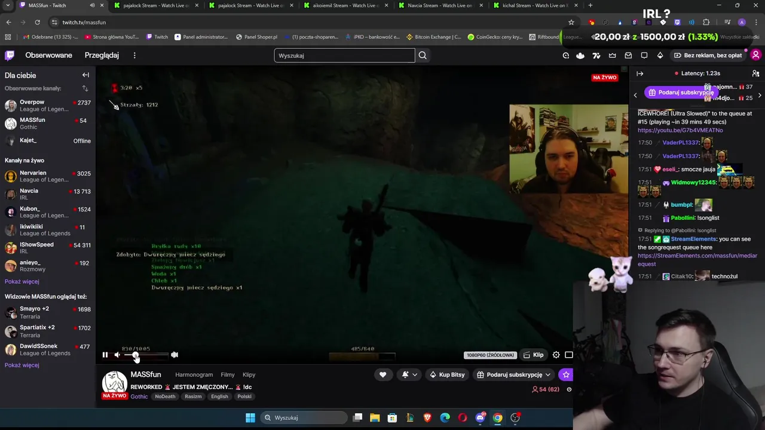Open the user profile avatar menu
Screen dimensions: 765x430
pos(755,56)
